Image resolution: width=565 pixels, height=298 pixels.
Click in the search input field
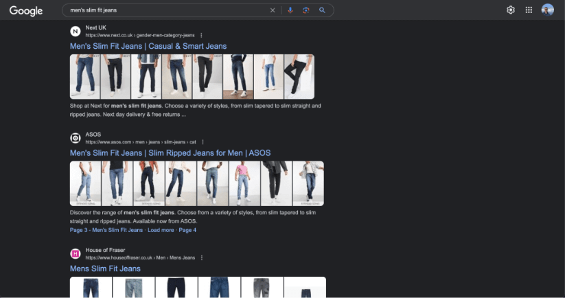coord(168,10)
